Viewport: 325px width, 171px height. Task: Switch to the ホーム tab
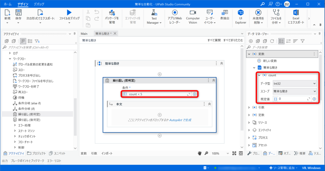(x=8, y=4)
